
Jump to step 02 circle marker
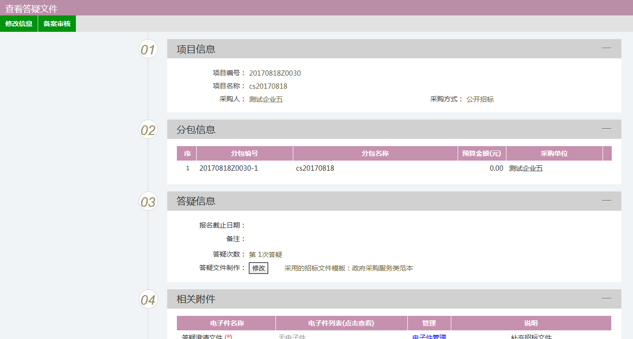pyautogui.click(x=148, y=130)
